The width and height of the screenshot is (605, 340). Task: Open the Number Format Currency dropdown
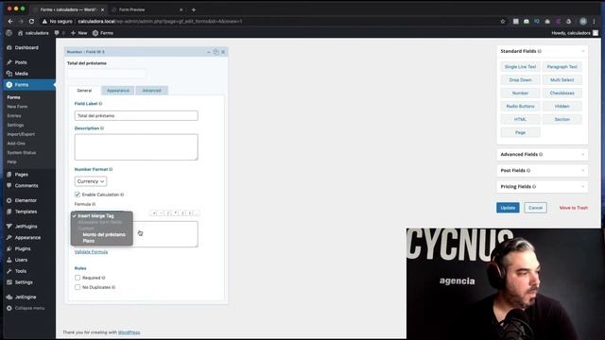point(91,181)
